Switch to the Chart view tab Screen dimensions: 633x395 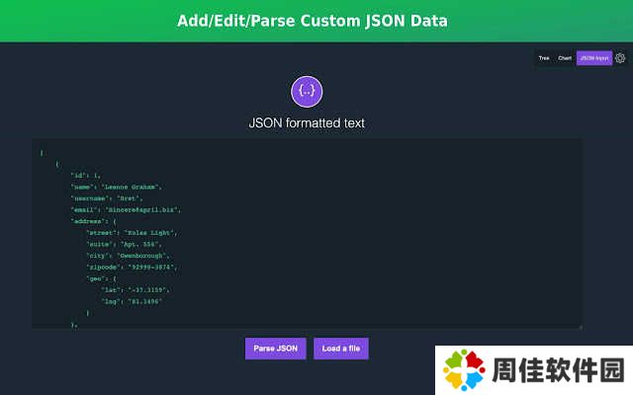tap(565, 58)
